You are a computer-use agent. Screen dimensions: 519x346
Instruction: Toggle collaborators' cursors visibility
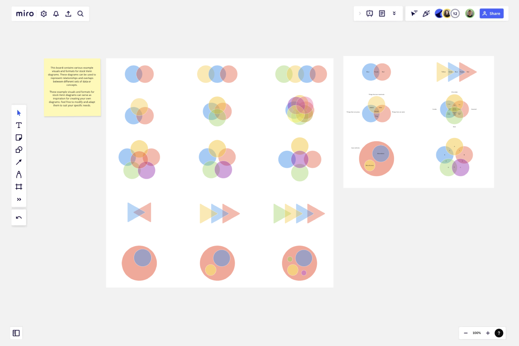[414, 13]
